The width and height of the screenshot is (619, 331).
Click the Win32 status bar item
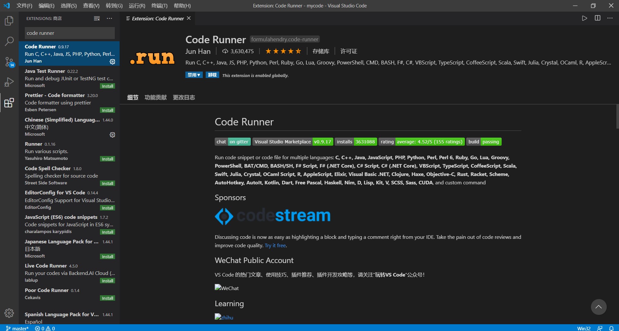(584, 328)
